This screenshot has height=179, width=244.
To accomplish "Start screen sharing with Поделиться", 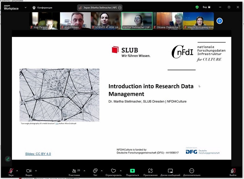I will (x=132, y=171).
